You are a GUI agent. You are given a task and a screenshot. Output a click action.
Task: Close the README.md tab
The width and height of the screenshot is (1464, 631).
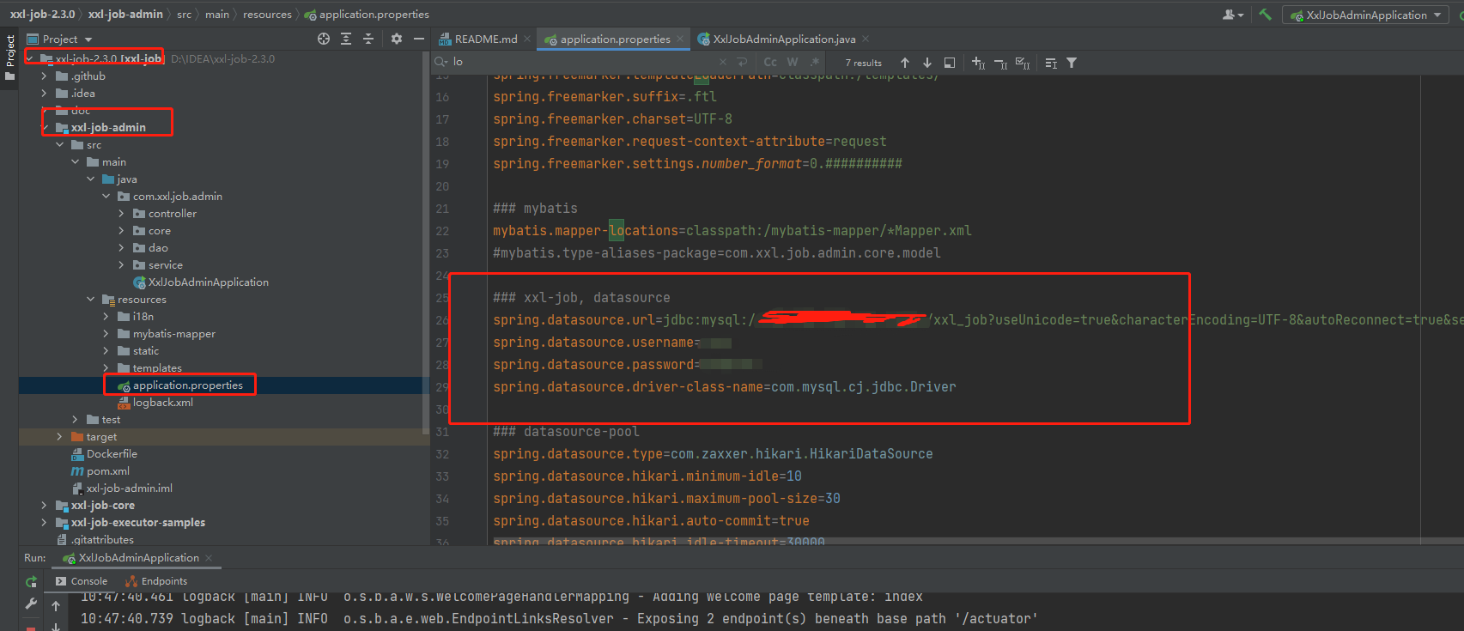click(x=527, y=39)
